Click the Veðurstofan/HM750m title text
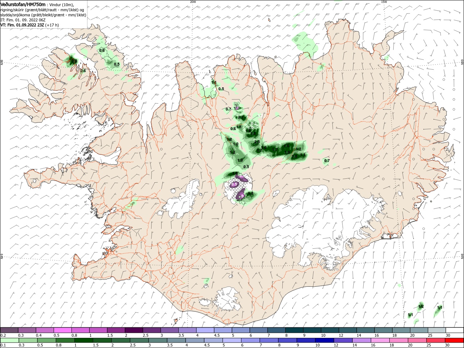The image size is (464, 348). 23,4
